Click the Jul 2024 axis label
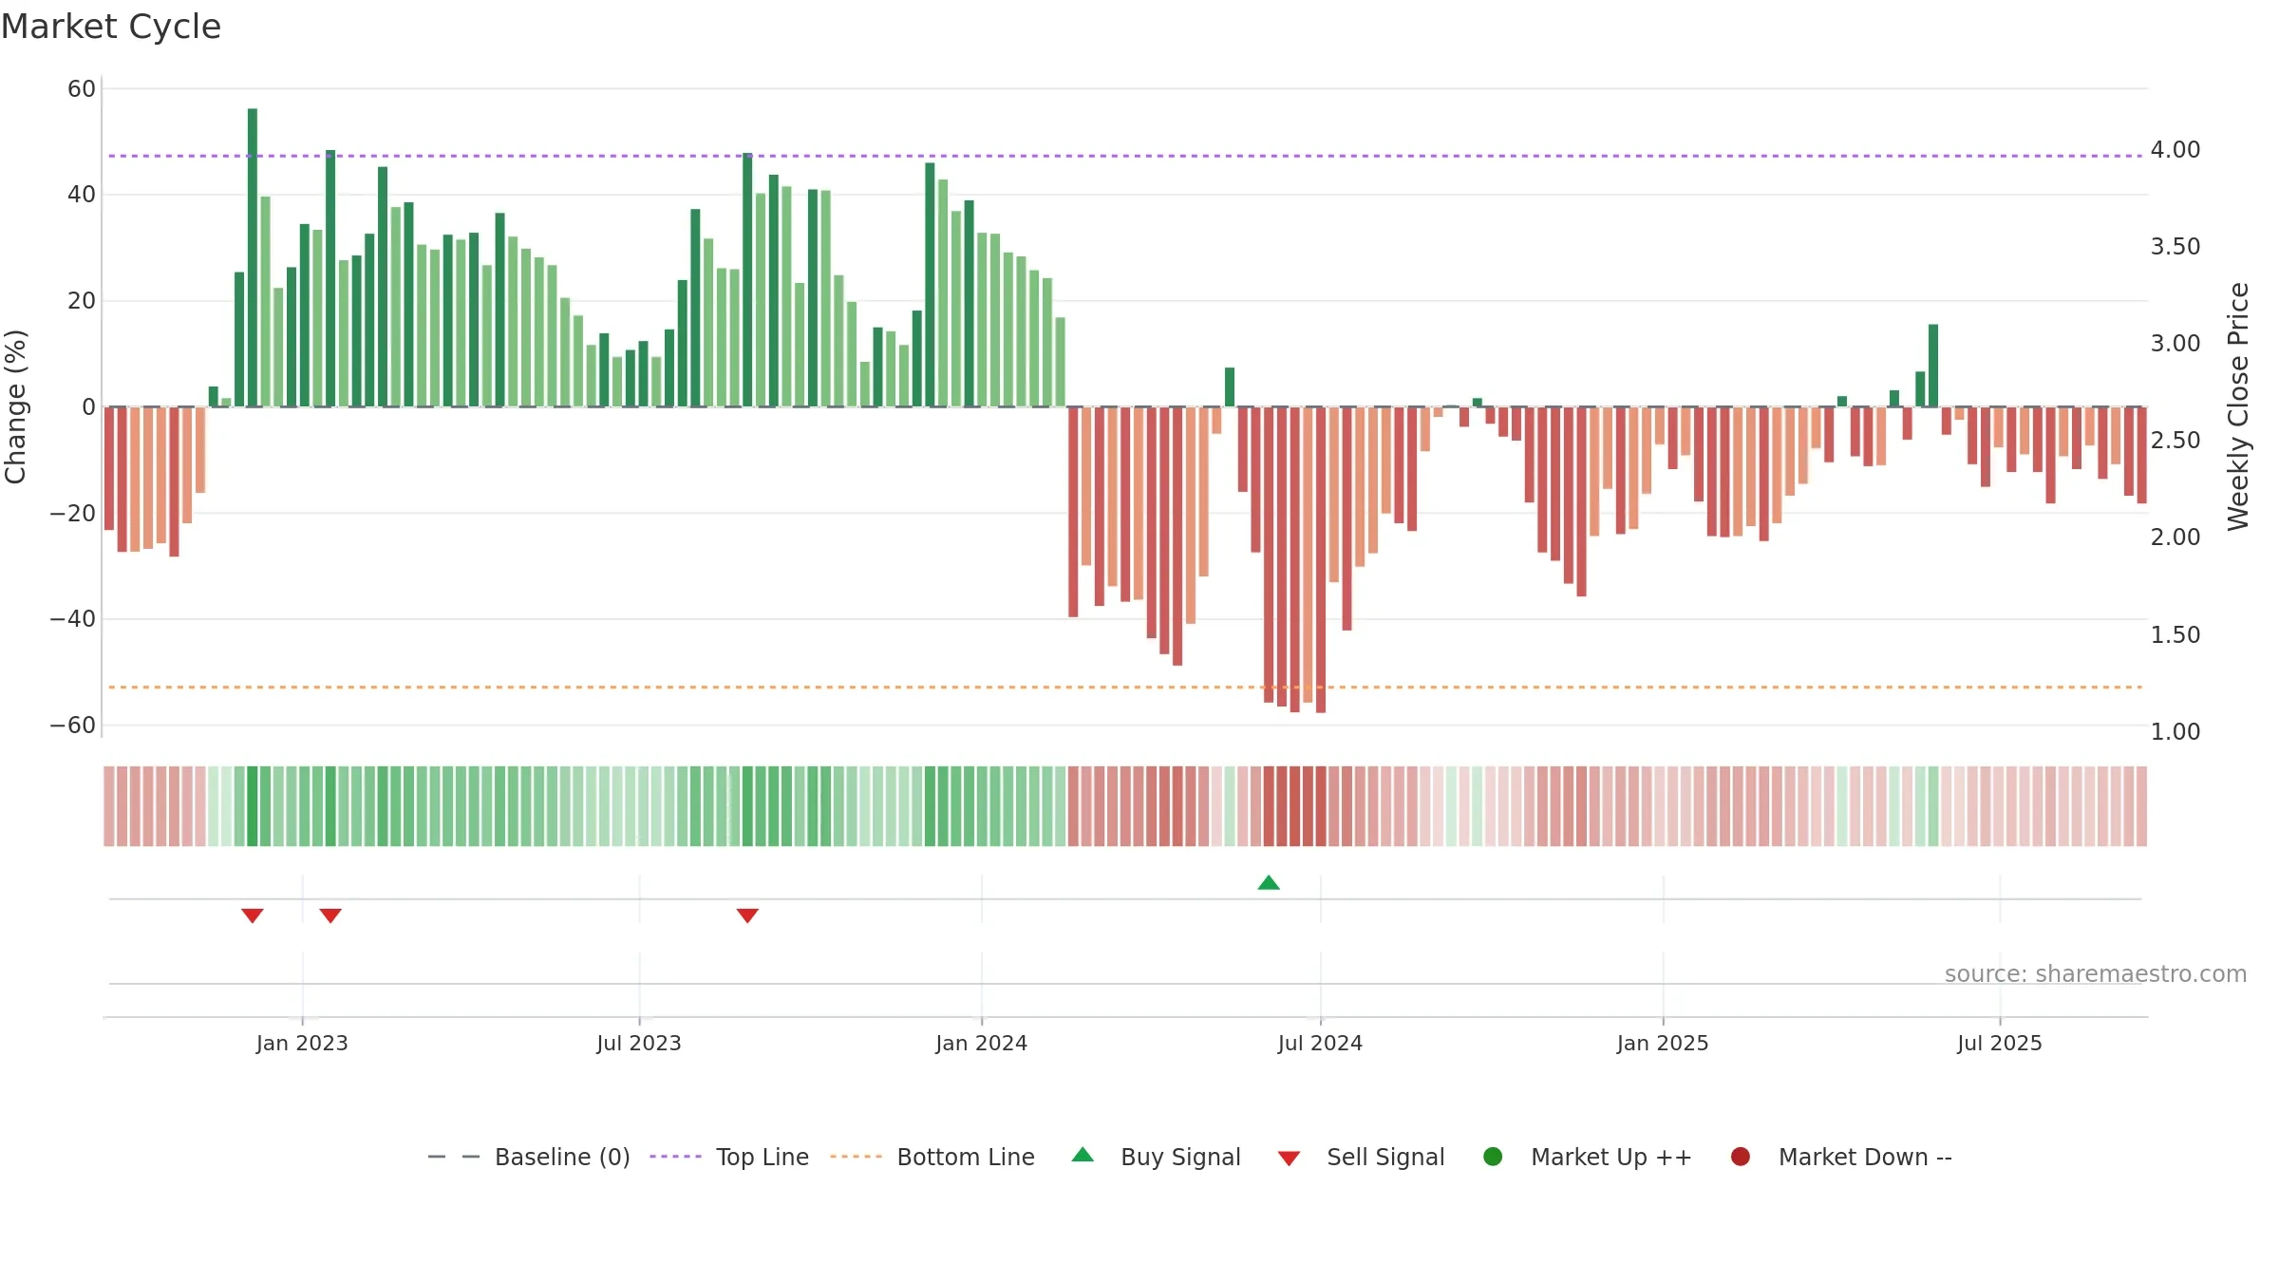The image size is (2279, 1282). coord(1320,1044)
